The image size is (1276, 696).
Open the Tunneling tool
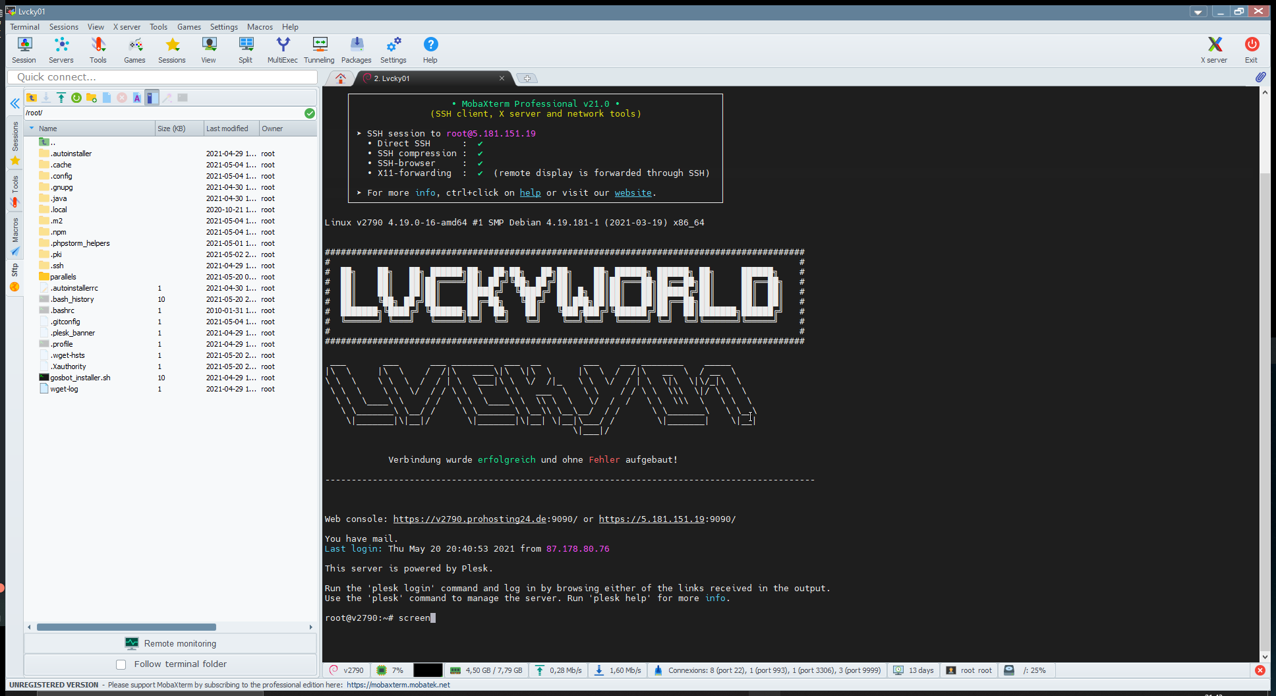(319, 50)
